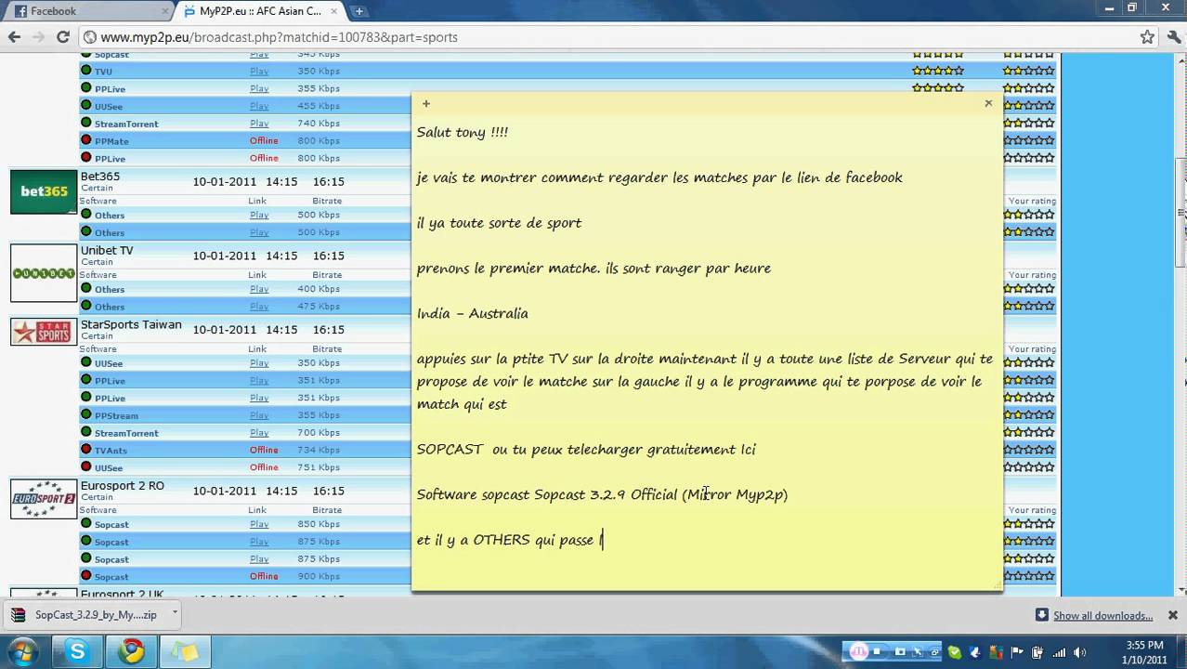Viewport: 1187px width, 669px height.
Task: Rate the TVU stream using Your rating stars
Action: [1029, 71]
